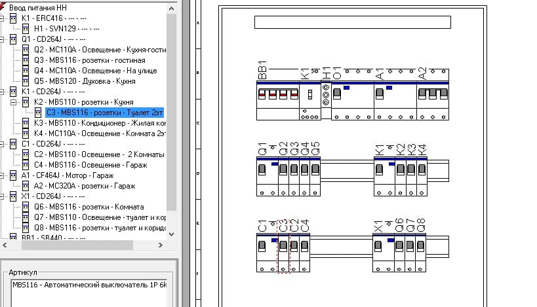Collapse the A1 - CF464J tree node
537x307 pixels.
(x=3, y=175)
